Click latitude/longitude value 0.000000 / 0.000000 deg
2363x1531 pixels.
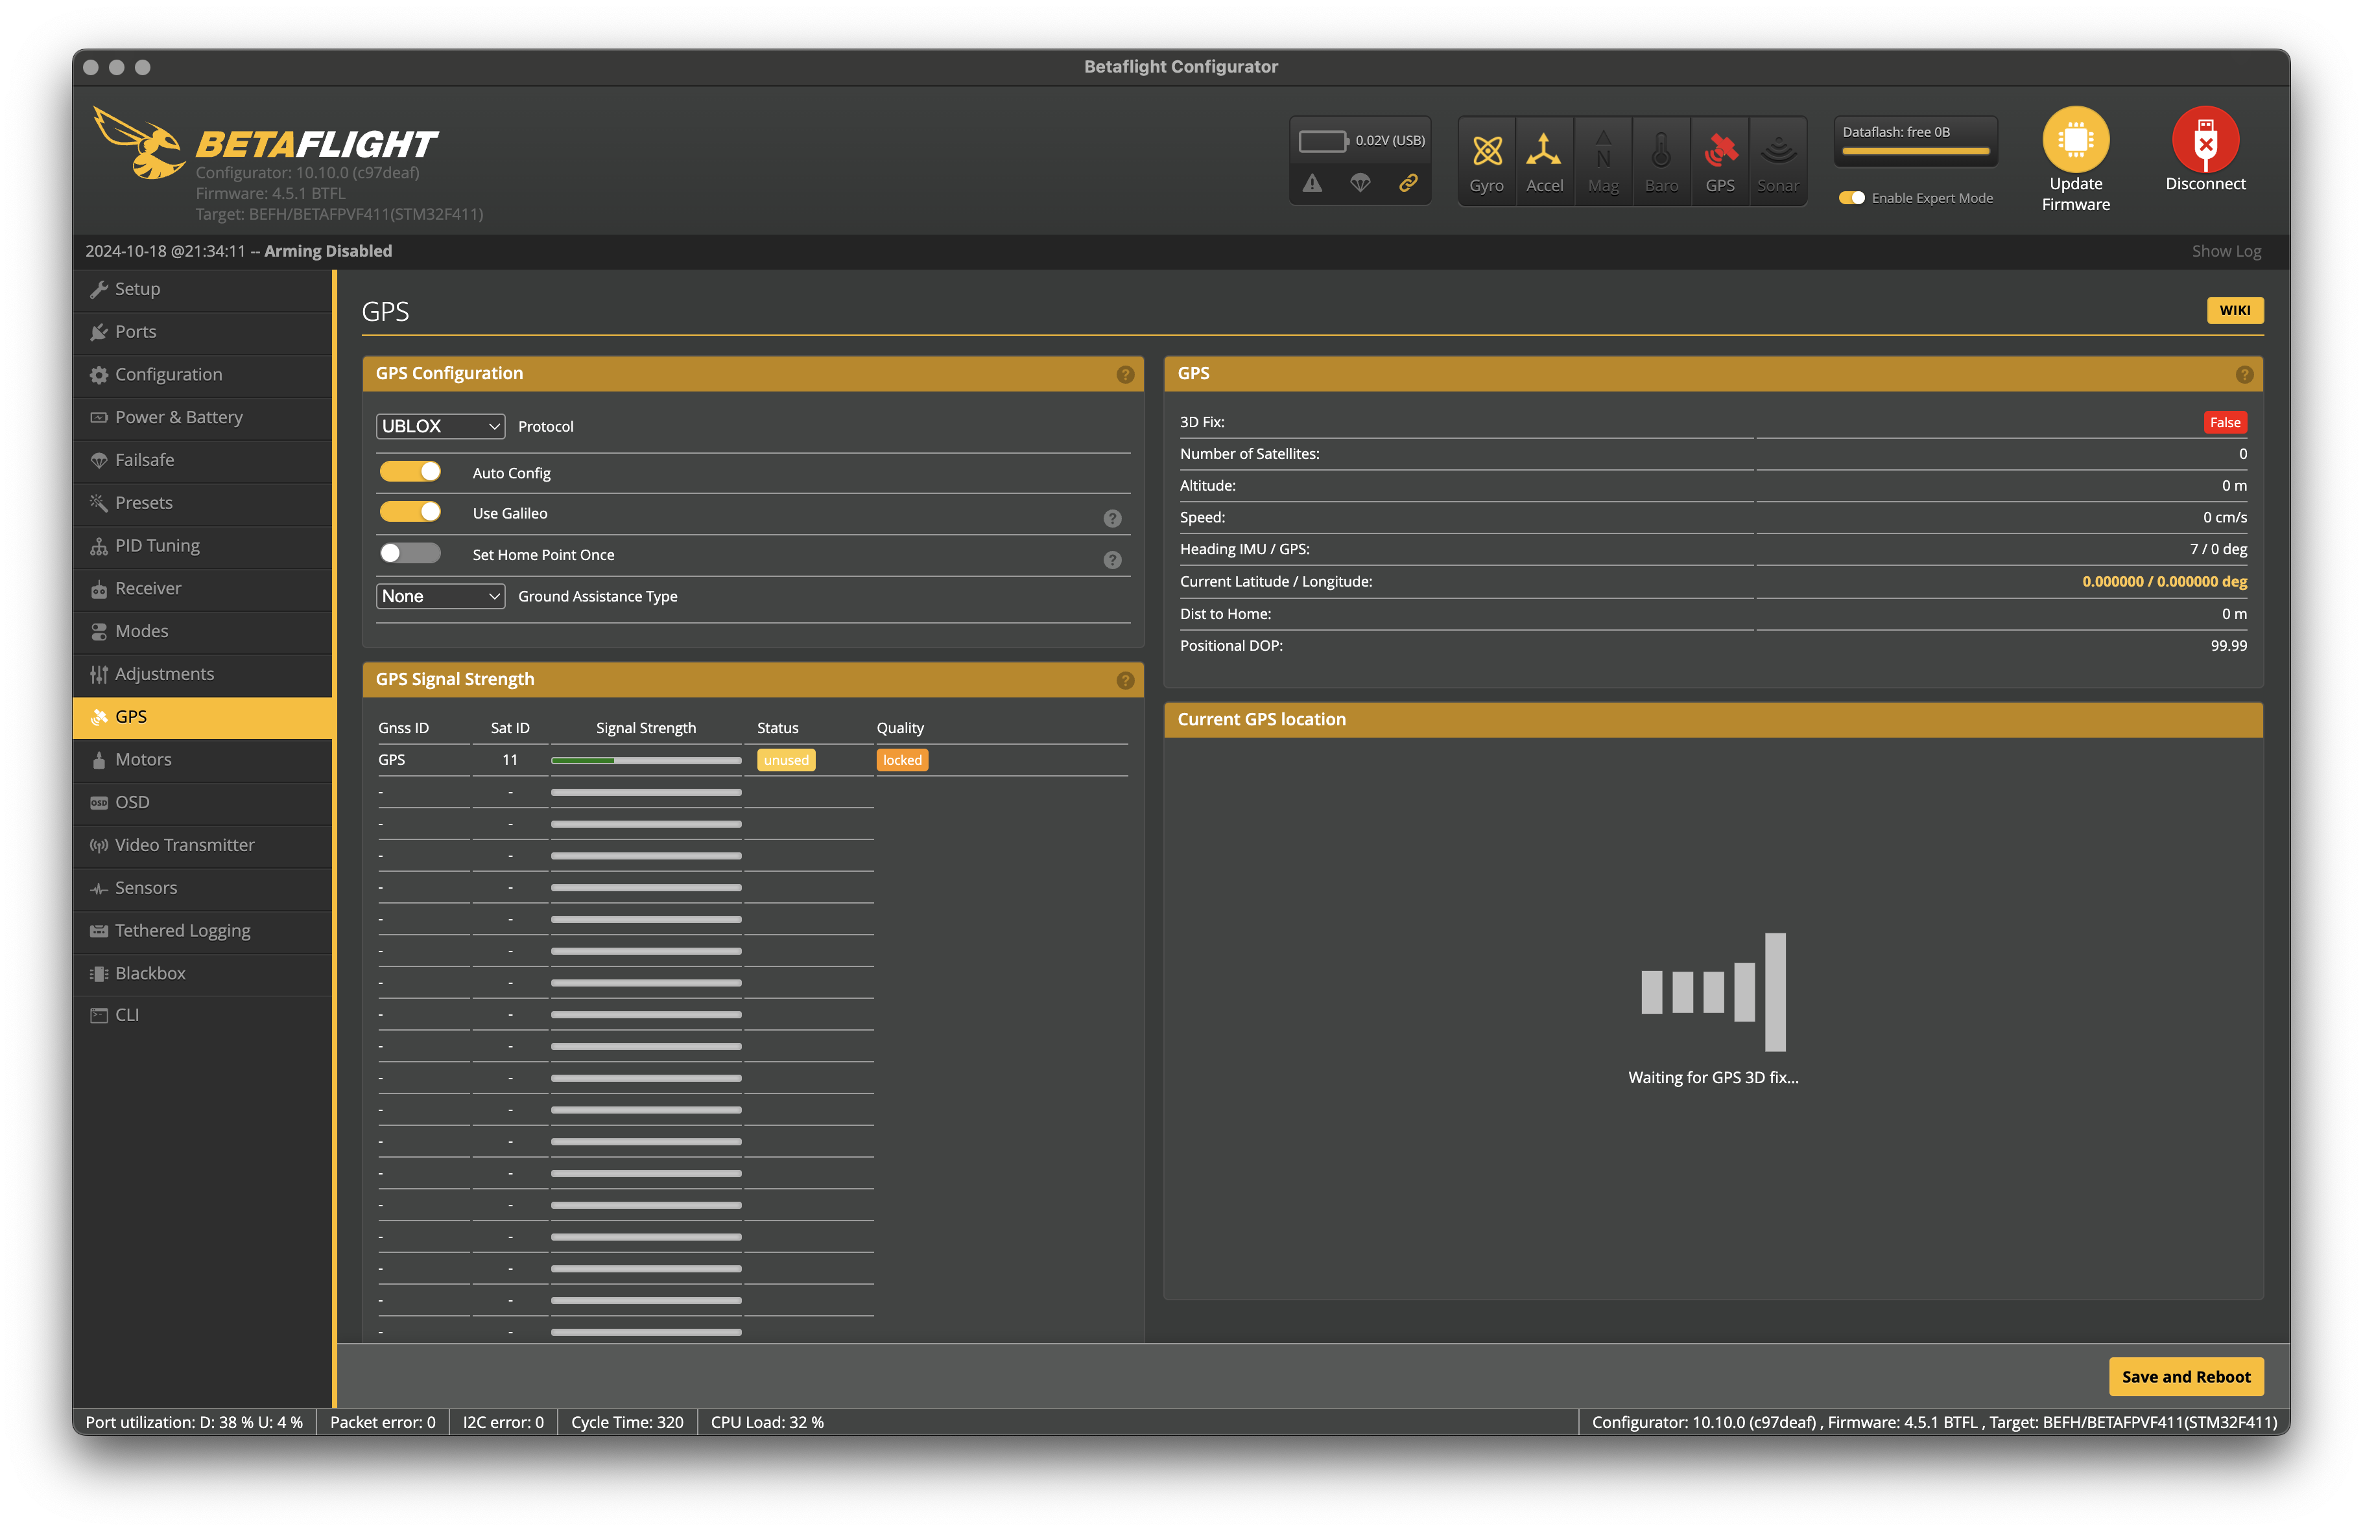(2163, 581)
